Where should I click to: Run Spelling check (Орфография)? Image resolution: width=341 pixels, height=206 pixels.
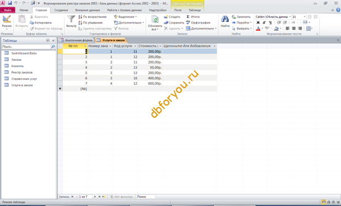tap(198, 22)
